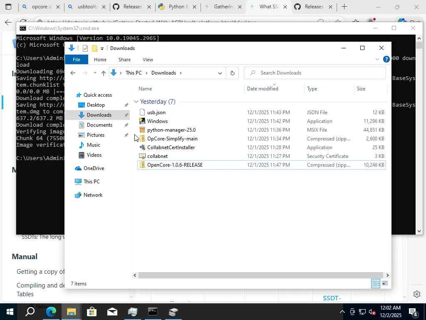Open Microsoft Store from taskbar
The height and width of the screenshot is (320, 426).
[92, 312]
